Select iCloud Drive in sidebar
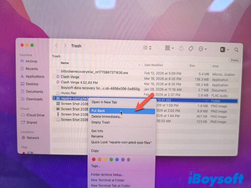Viewport: 251px width, 188px height. [35, 115]
